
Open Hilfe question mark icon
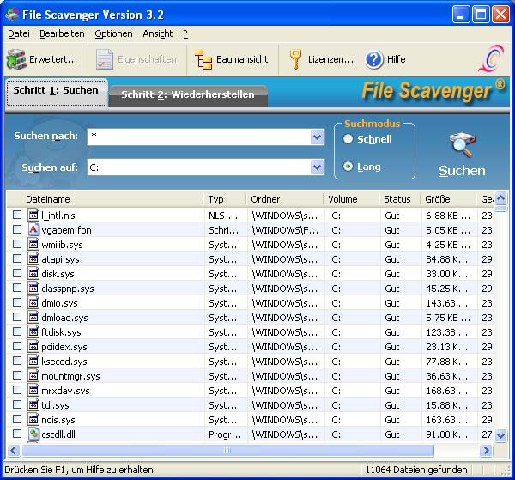tap(373, 59)
